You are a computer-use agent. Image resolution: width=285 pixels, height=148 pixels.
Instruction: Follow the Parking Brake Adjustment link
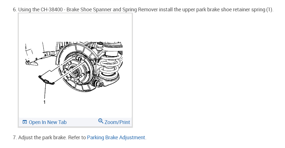point(116,138)
